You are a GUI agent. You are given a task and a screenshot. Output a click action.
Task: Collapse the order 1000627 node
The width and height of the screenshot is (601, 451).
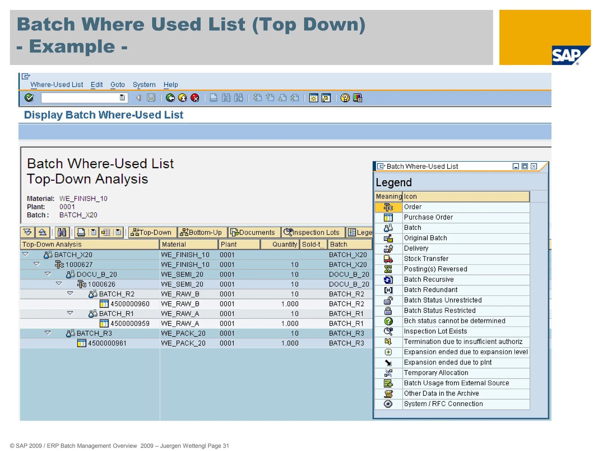tap(37, 264)
